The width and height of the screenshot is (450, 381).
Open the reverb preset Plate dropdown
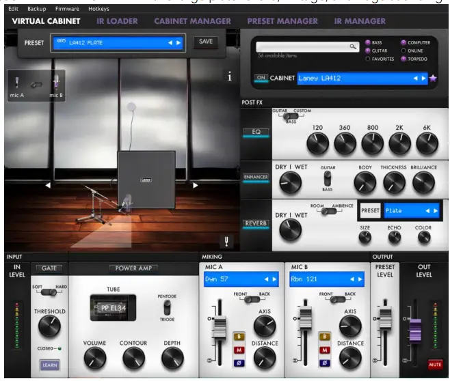tap(410, 211)
